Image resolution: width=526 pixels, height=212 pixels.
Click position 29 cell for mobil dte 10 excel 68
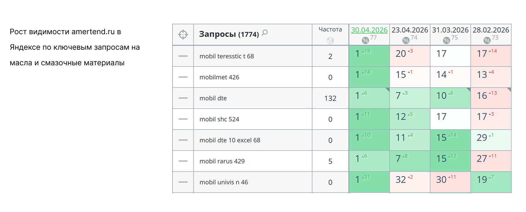[491, 140]
